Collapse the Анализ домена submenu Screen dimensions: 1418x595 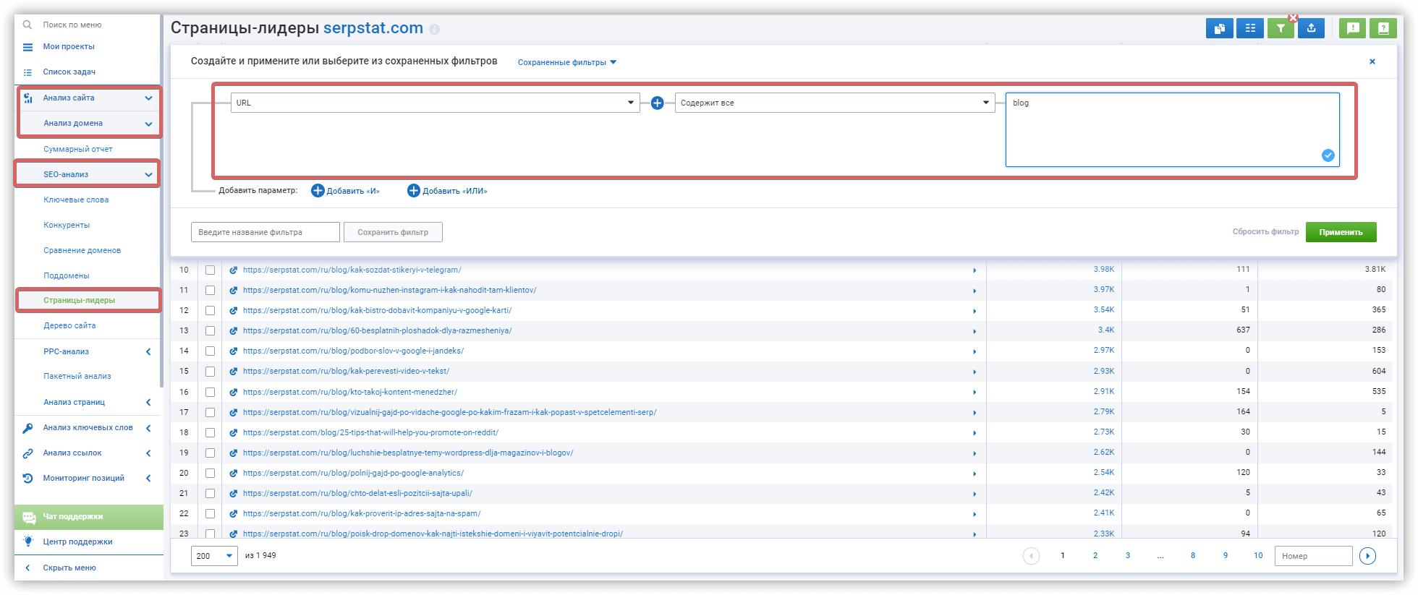[x=148, y=124]
